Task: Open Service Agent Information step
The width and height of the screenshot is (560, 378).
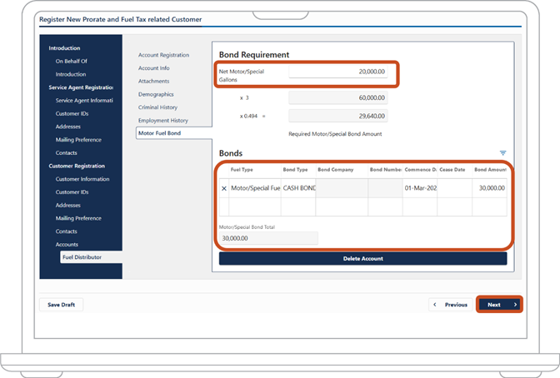Action: tap(84, 100)
